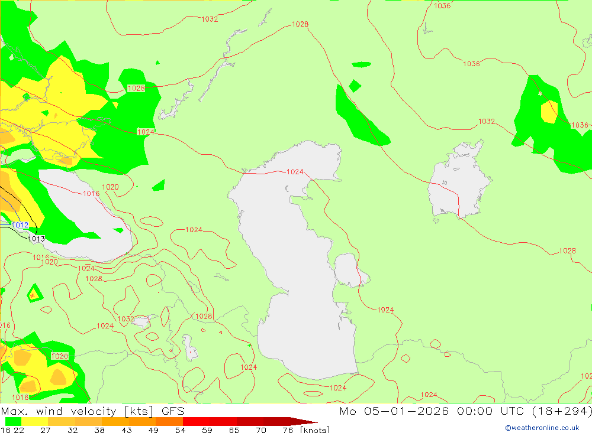Click the 1028 isobar label at the far right
592x433 pixels.
click(567, 250)
